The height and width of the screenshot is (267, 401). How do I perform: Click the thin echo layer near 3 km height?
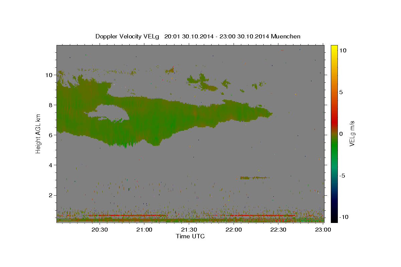tap(254, 178)
